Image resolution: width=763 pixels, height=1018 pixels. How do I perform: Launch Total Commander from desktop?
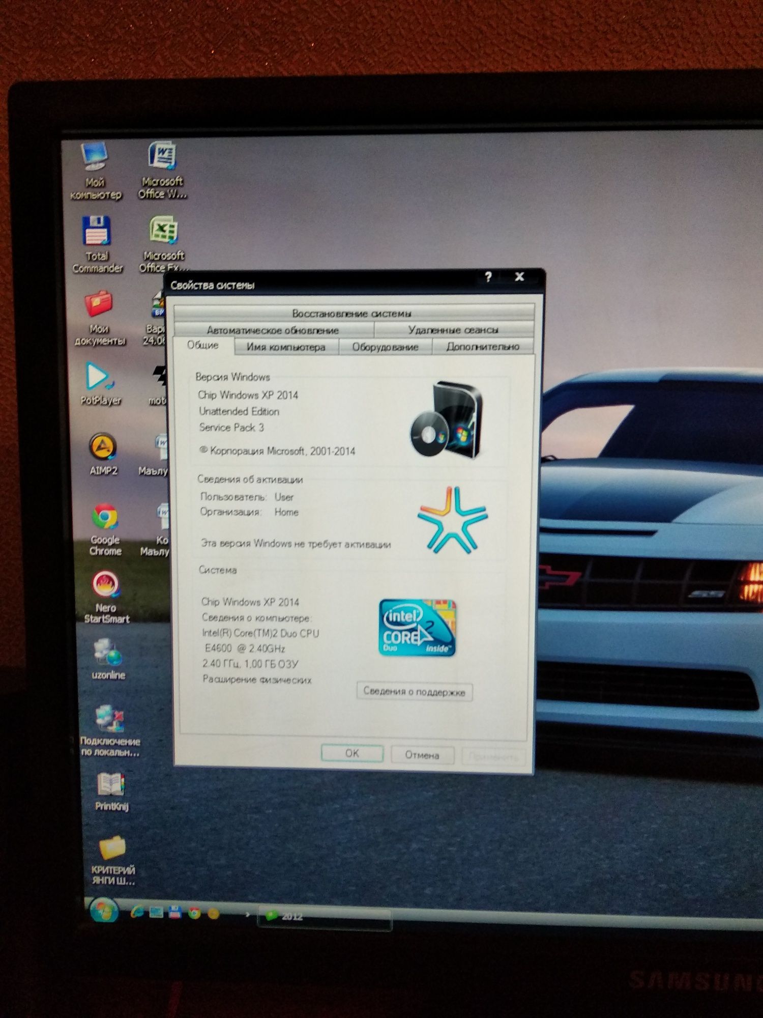pyautogui.click(x=97, y=244)
